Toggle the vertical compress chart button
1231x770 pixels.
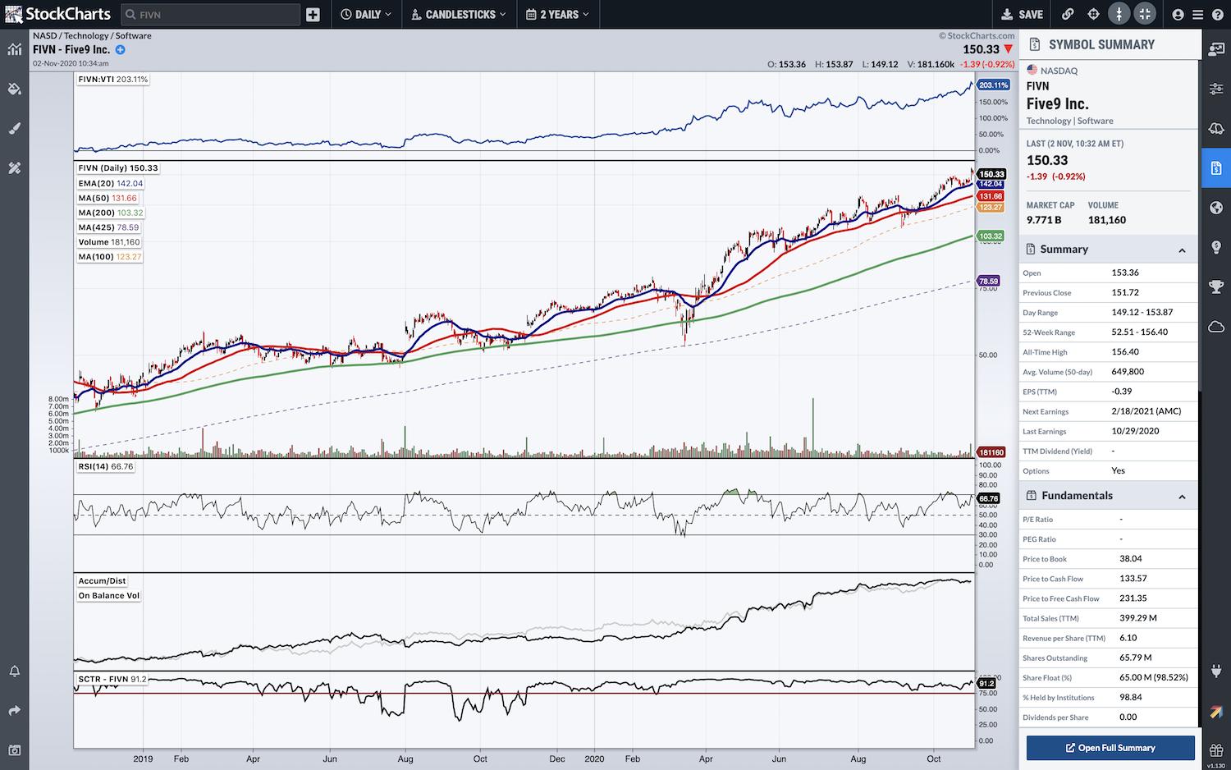(1119, 14)
